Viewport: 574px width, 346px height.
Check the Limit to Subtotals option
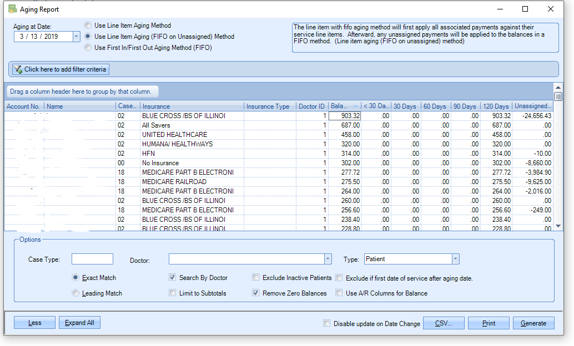pos(172,293)
